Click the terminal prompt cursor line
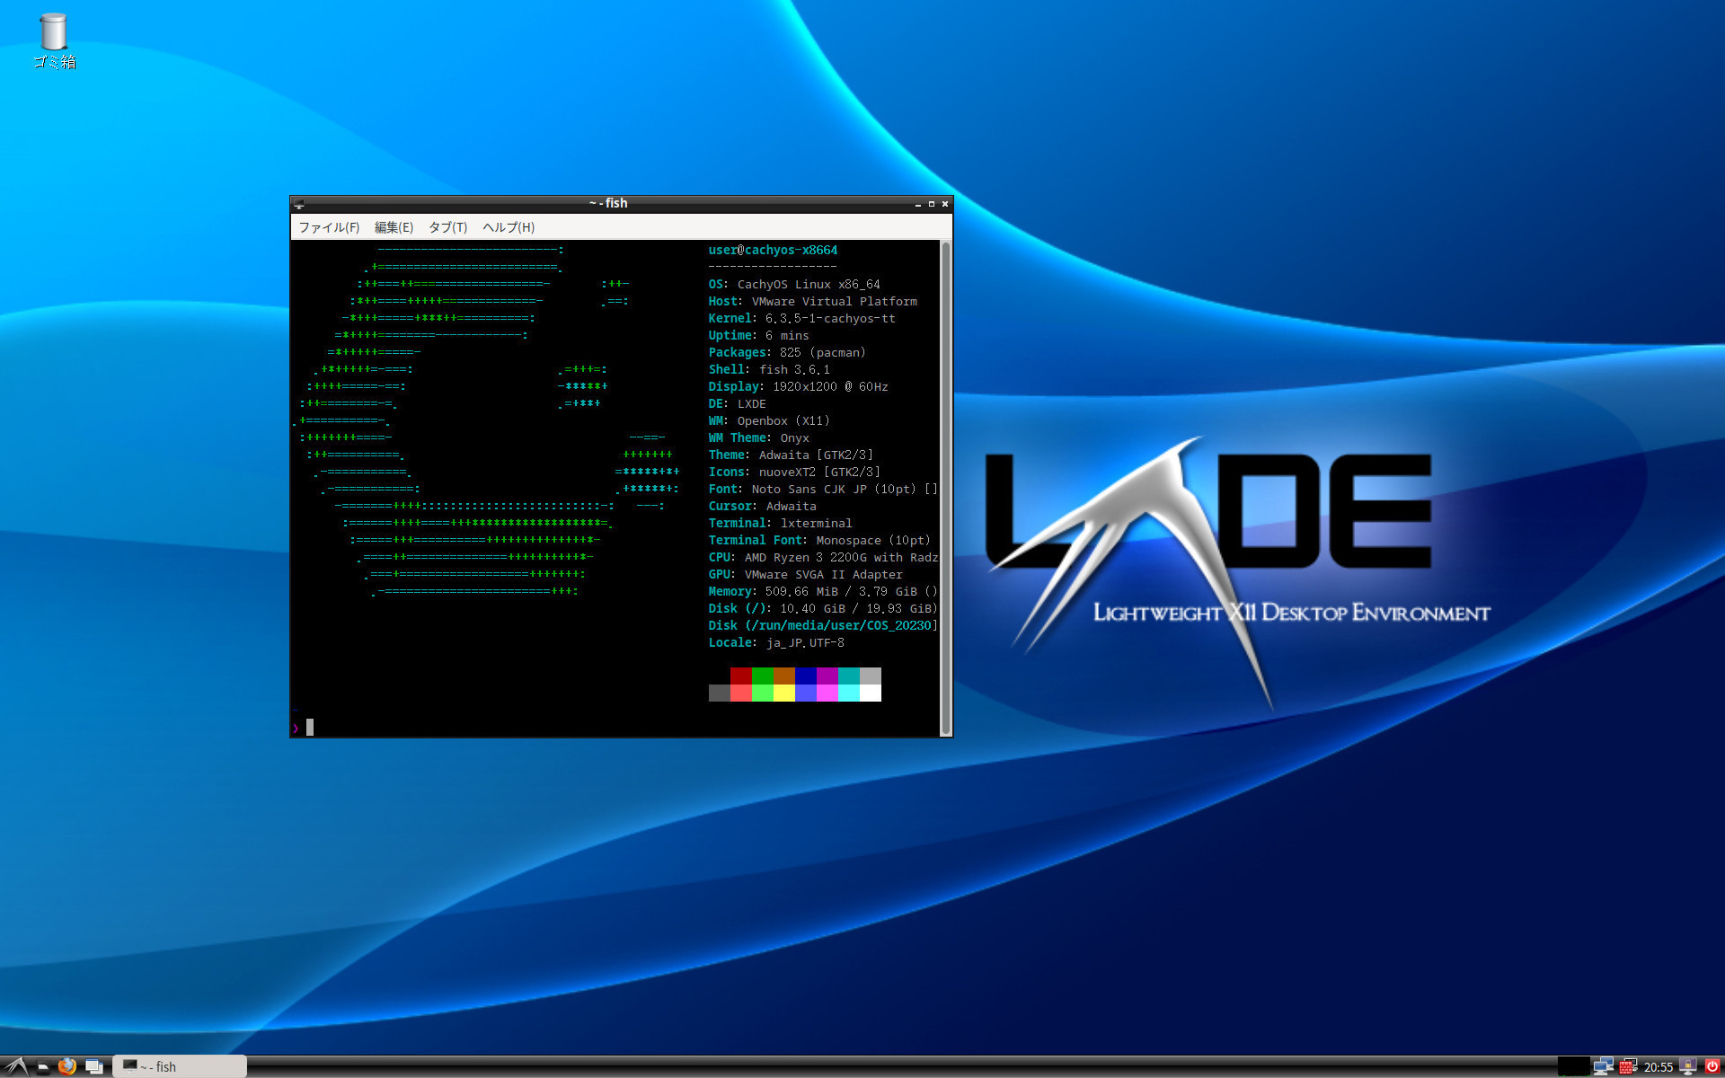Screen dimensions: 1725x1078 click(615, 727)
